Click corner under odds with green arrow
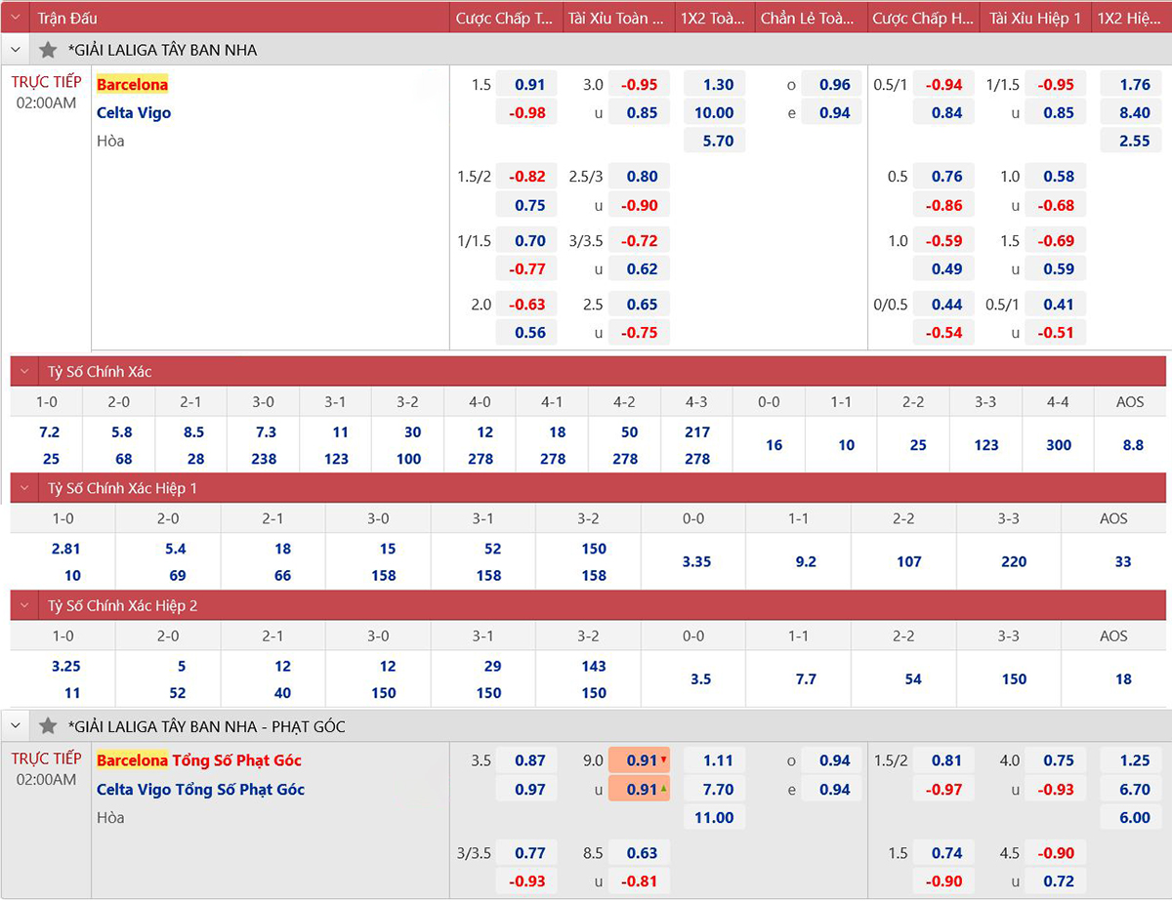The image size is (1172, 902). [x=640, y=789]
